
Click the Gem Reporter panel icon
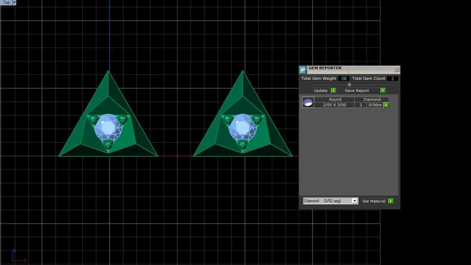(x=303, y=70)
